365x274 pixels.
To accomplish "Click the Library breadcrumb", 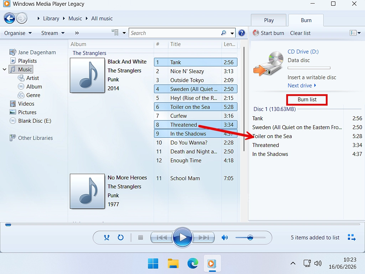I will coord(51,19).
